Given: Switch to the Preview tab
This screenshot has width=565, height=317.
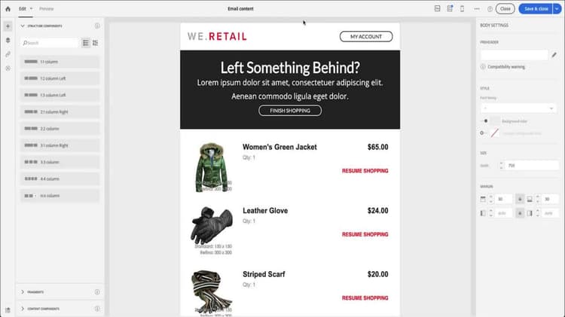Looking at the screenshot, I should [x=47, y=8].
